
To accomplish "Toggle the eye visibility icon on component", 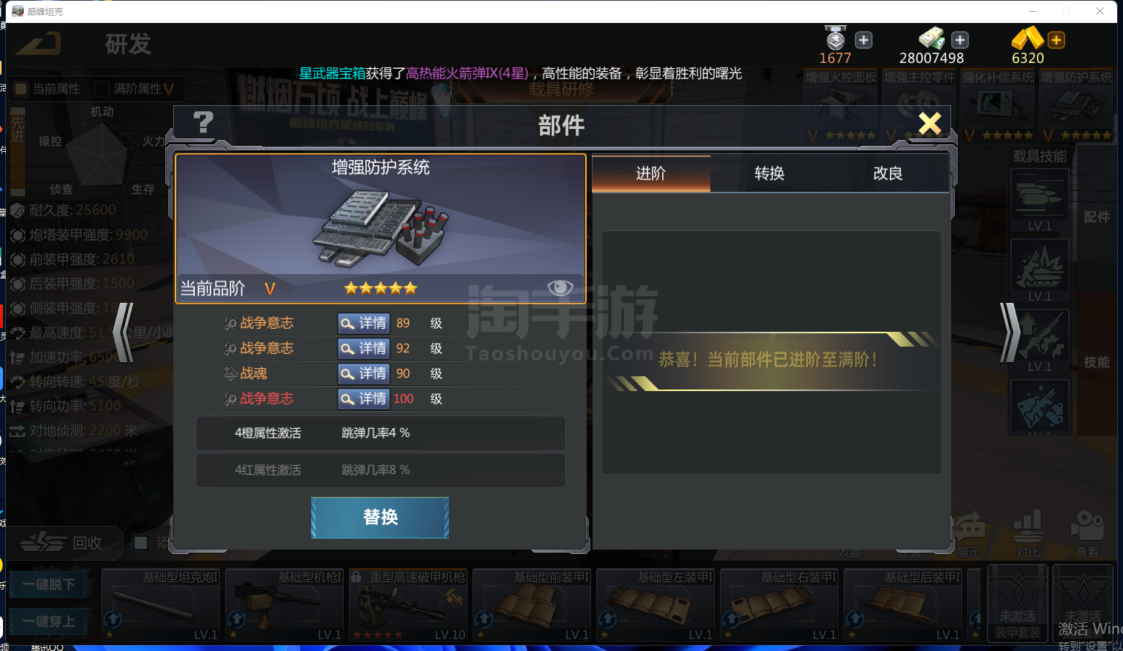I will pyautogui.click(x=560, y=287).
